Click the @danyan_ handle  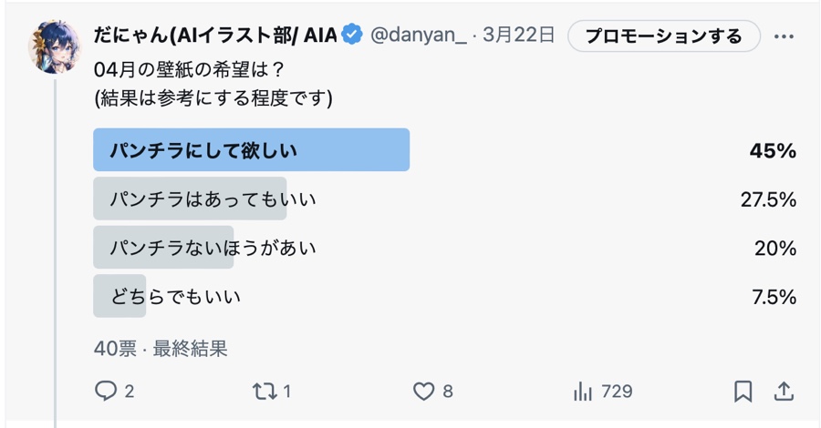(418, 36)
